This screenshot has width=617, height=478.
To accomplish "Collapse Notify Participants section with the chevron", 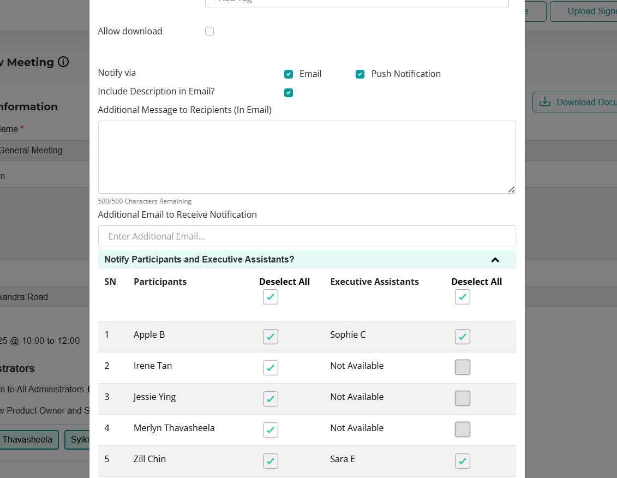I will pyautogui.click(x=495, y=260).
